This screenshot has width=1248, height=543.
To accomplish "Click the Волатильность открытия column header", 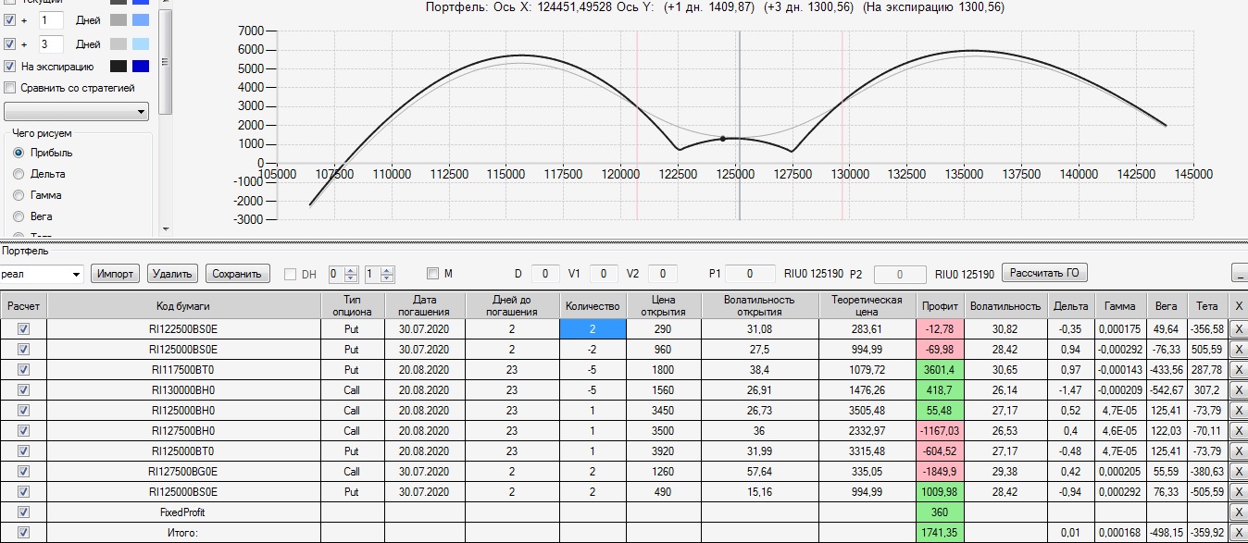I will (759, 305).
